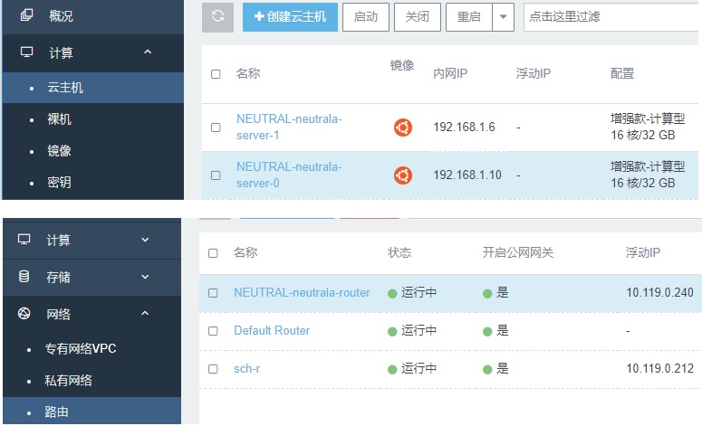Click the network (网络) globe icon

point(24,314)
